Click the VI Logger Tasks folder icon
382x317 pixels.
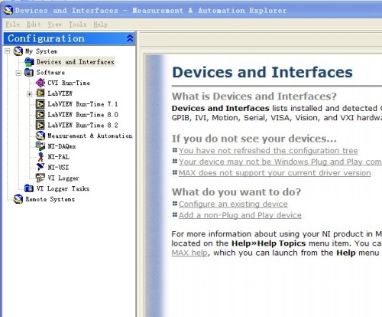pyautogui.click(x=29, y=188)
